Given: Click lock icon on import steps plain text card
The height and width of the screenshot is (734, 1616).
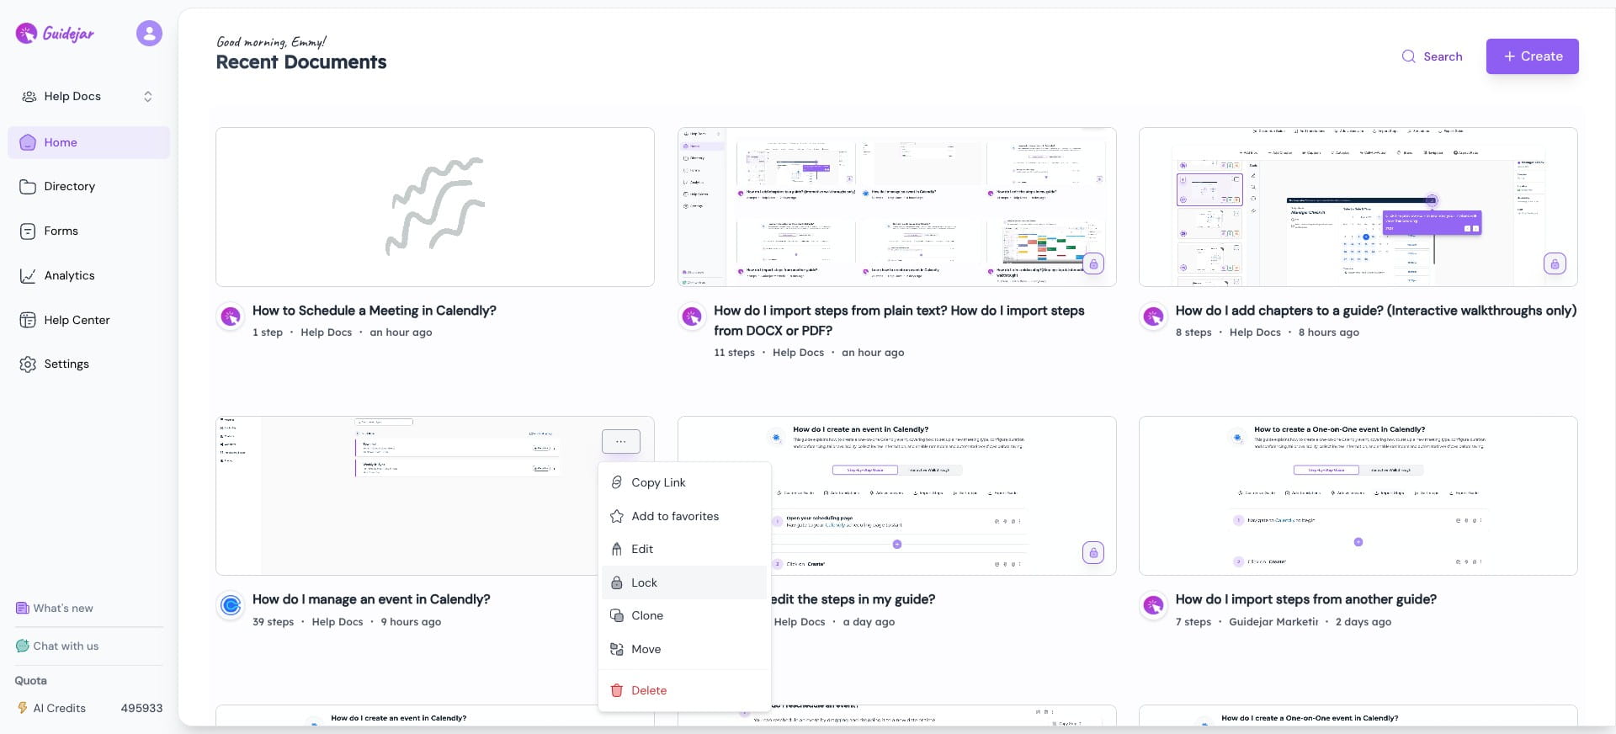Looking at the screenshot, I should [1093, 263].
